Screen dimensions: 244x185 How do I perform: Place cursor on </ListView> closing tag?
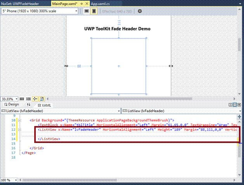(49, 139)
